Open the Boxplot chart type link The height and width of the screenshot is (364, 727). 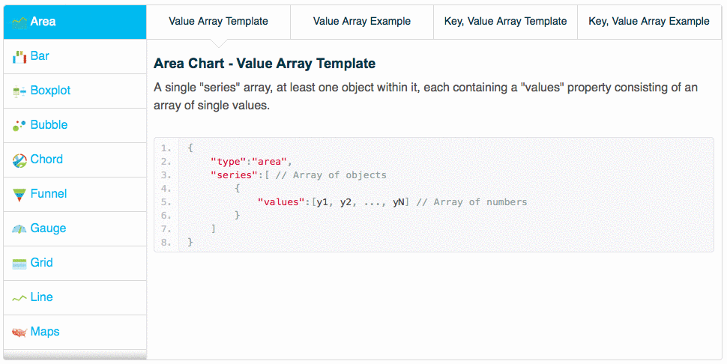point(50,91)
